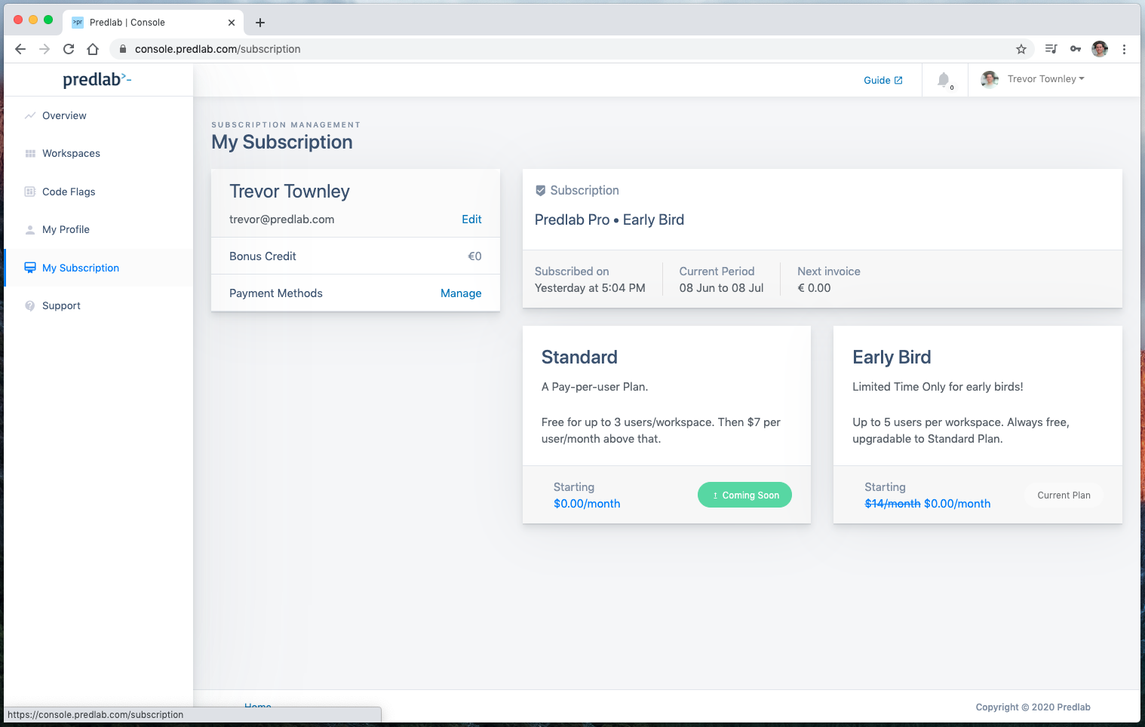Viewport: 1145px width, 727px height.
Task: Close the Predlab Console tab
Action: pyautogui.click(x=232, y=23)
